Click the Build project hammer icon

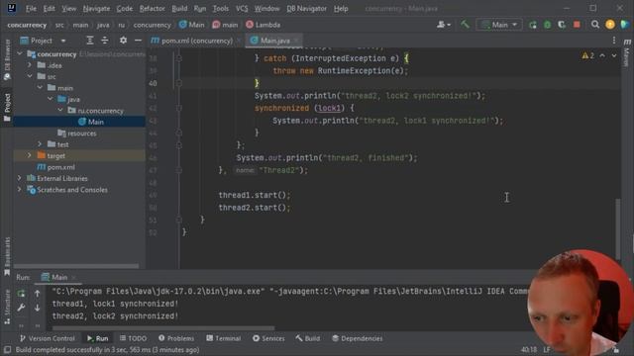click(x=465, y=25)
